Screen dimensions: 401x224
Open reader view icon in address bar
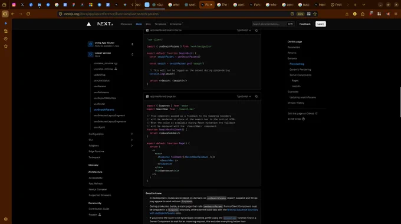[x=292, y=14]
